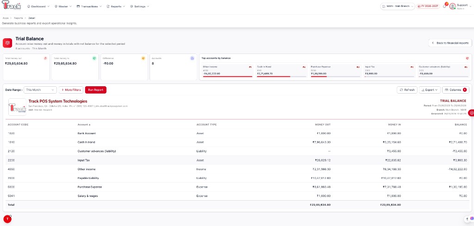This screenshot has width=474, height=226.
Task: Click the icon on Total money out card
Action: click(45, 58)
